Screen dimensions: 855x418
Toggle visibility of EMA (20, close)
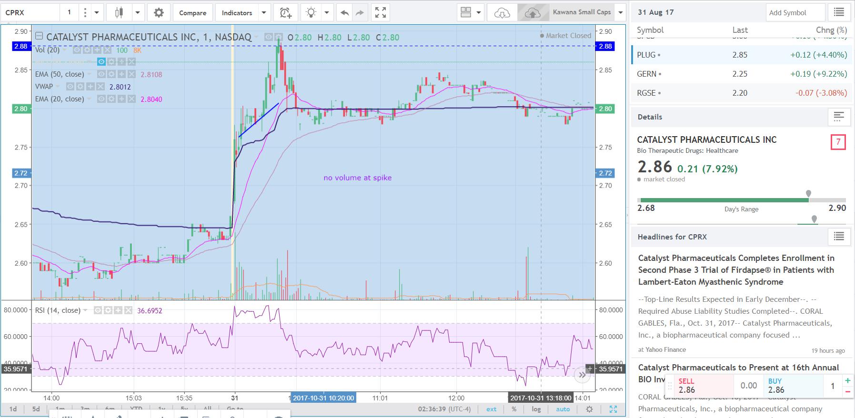point(101,99)
